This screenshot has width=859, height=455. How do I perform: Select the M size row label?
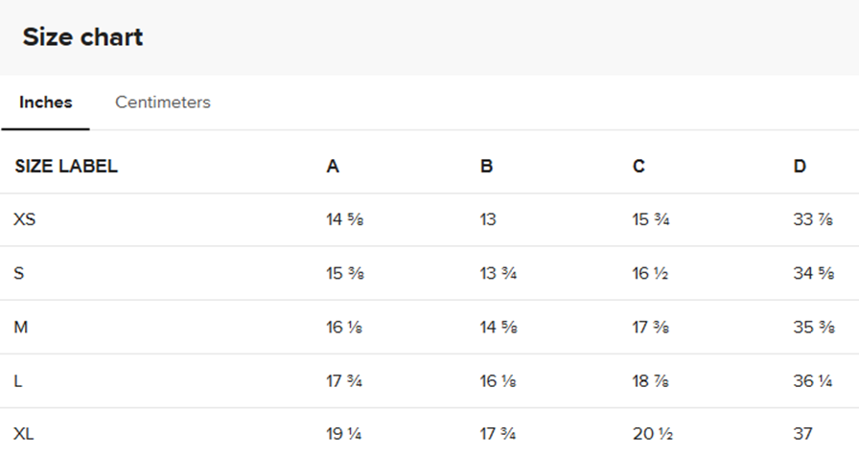point(21,328)
